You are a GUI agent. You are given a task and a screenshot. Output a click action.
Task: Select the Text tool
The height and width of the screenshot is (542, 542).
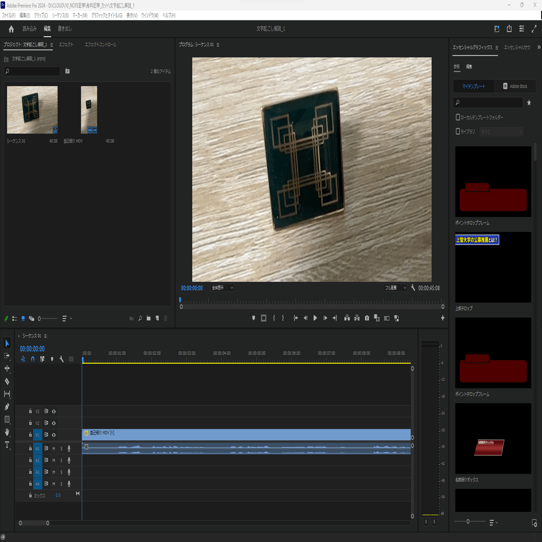[x=7, y=445]
